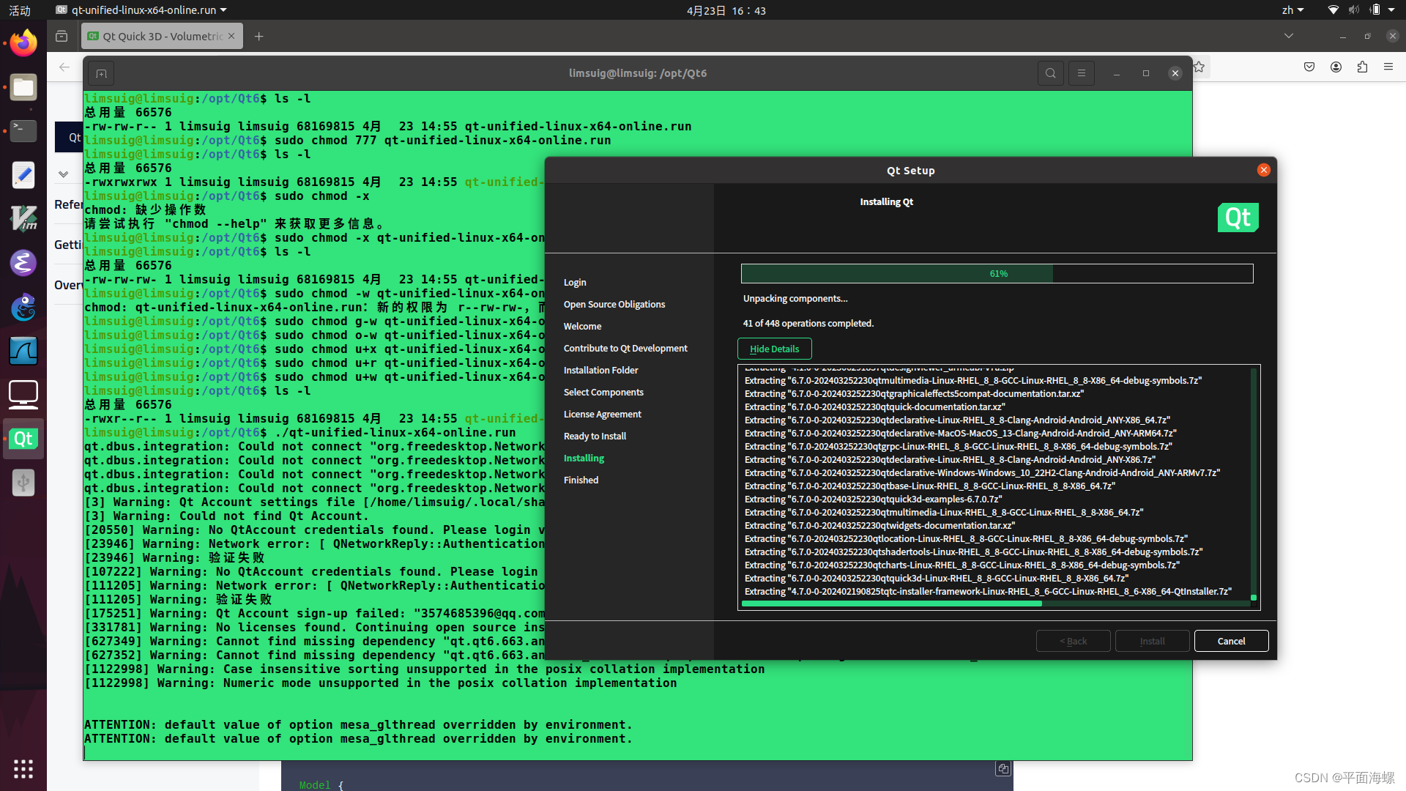Open Emacs from the dock

[x=23, y=263]
